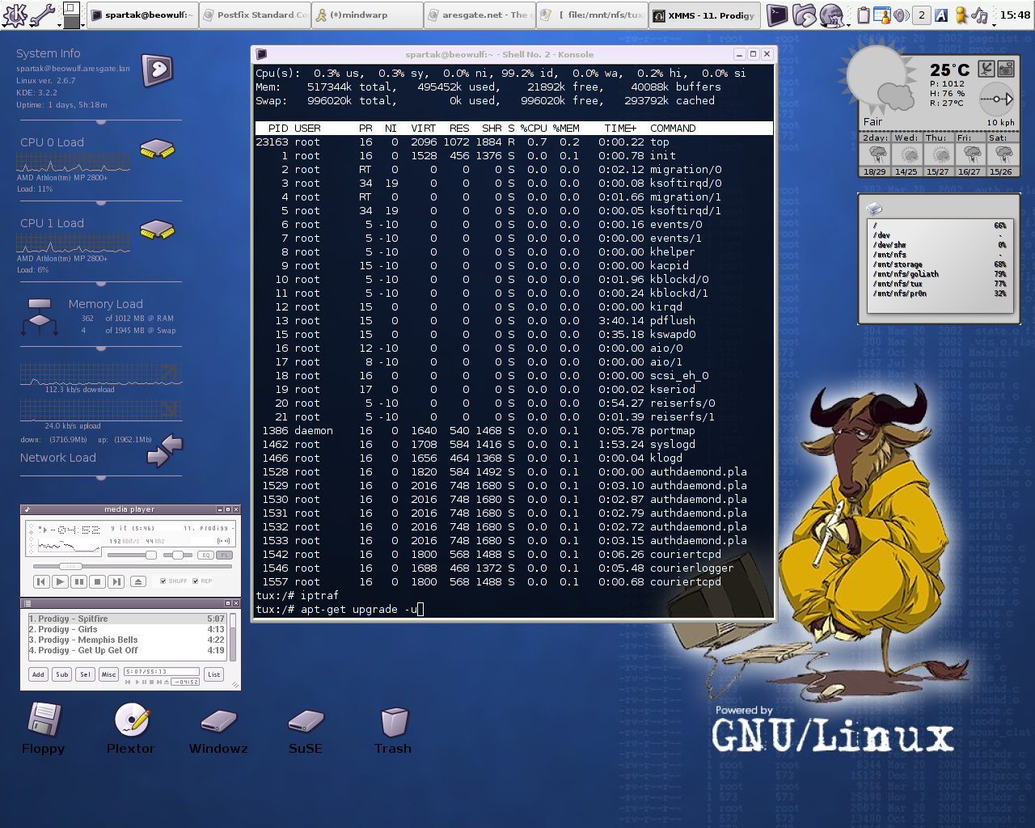1035x828 pixels.
Task: Select 'Prodigy - Girls' in playlist
Action: 126,629
